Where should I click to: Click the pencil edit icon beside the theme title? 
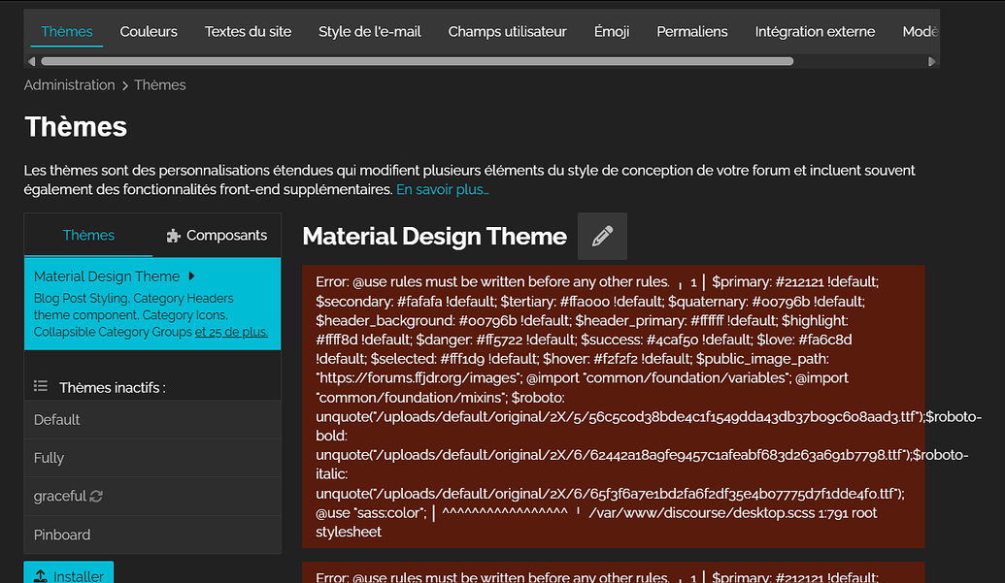coord(602,236)
